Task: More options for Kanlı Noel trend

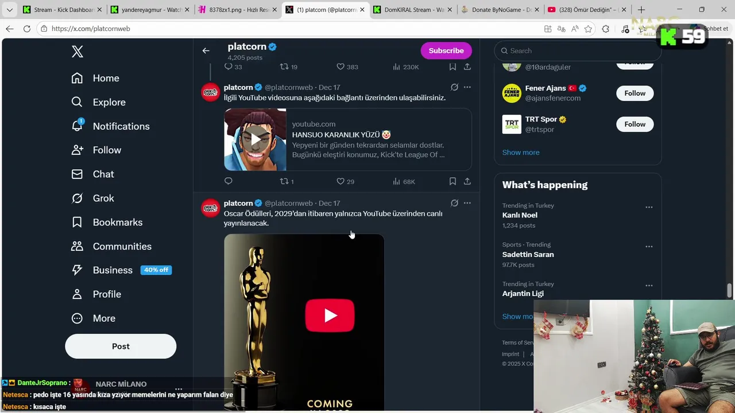Action: [x=649, y=207]
